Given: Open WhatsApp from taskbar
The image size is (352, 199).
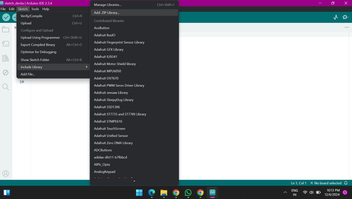Looking at the screenshot, I should [x=188, y=192].
